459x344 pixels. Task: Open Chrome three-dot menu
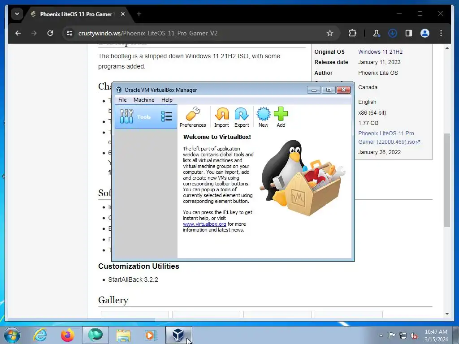tap(441, 33)
